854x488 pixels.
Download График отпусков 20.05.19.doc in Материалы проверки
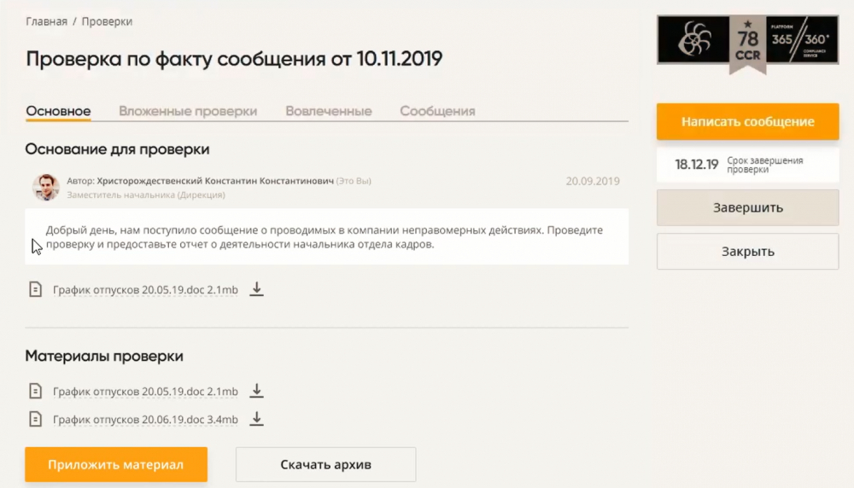click(256, 392)
